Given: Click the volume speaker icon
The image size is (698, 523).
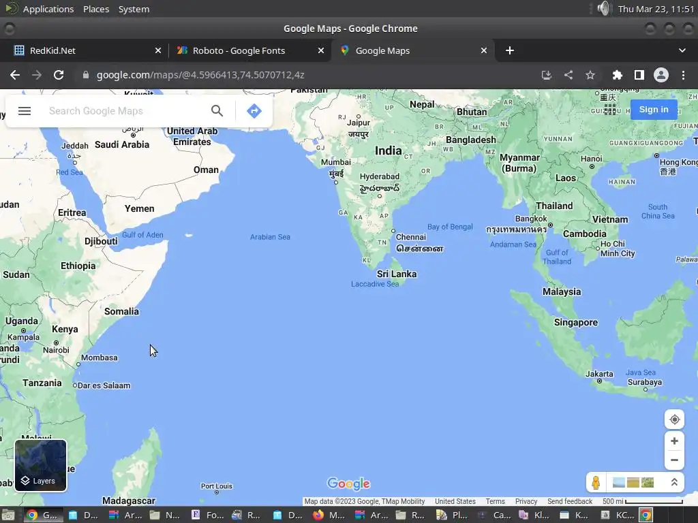Looking at the screenshot, I should point(604,8).
